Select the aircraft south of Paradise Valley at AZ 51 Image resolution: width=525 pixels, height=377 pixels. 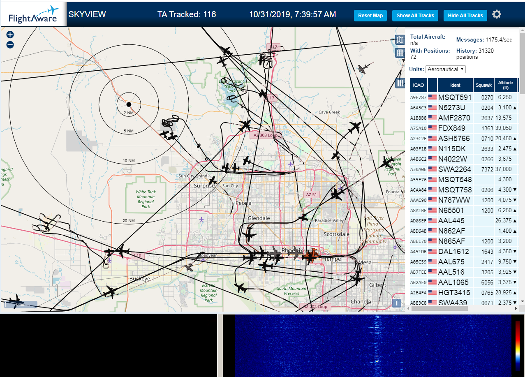[303, 217]
